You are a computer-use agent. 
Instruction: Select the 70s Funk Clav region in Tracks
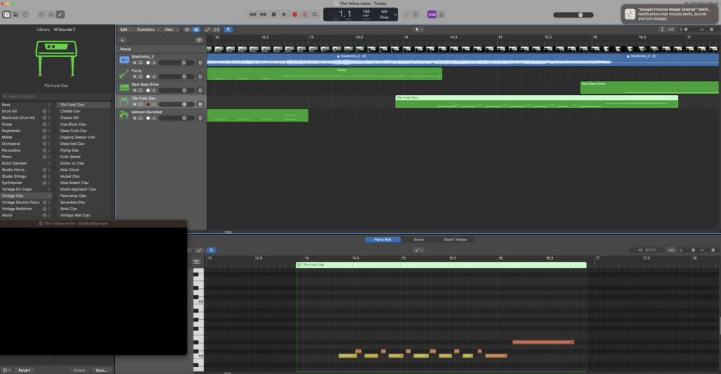(536, 101)
